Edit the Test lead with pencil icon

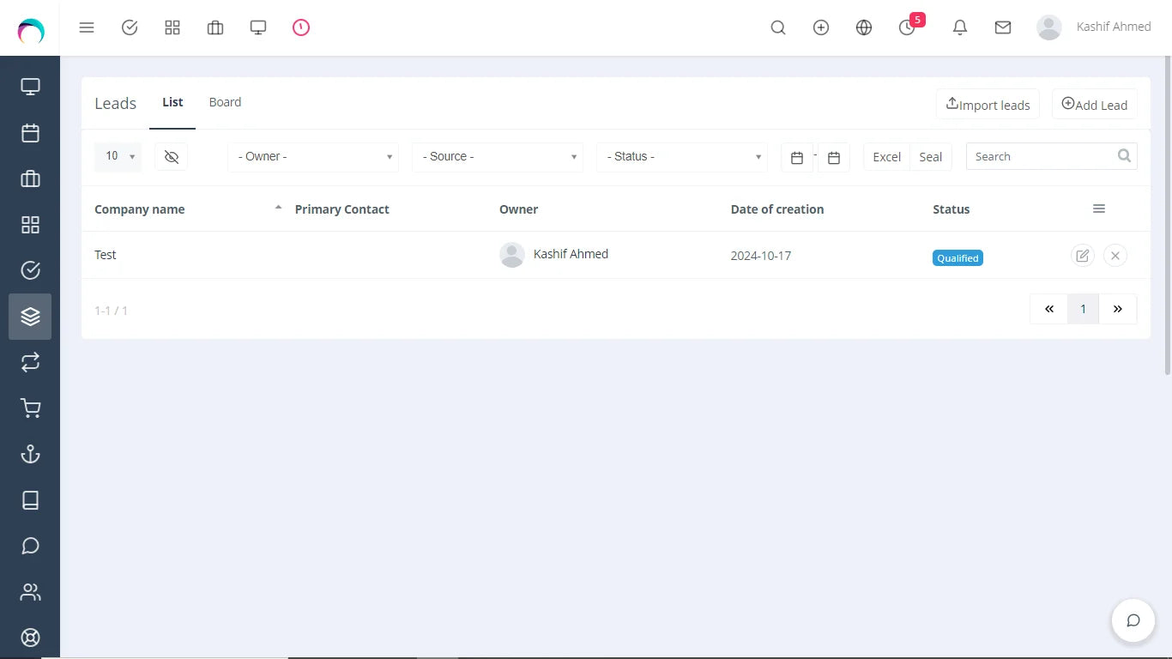coord(1083,256)
